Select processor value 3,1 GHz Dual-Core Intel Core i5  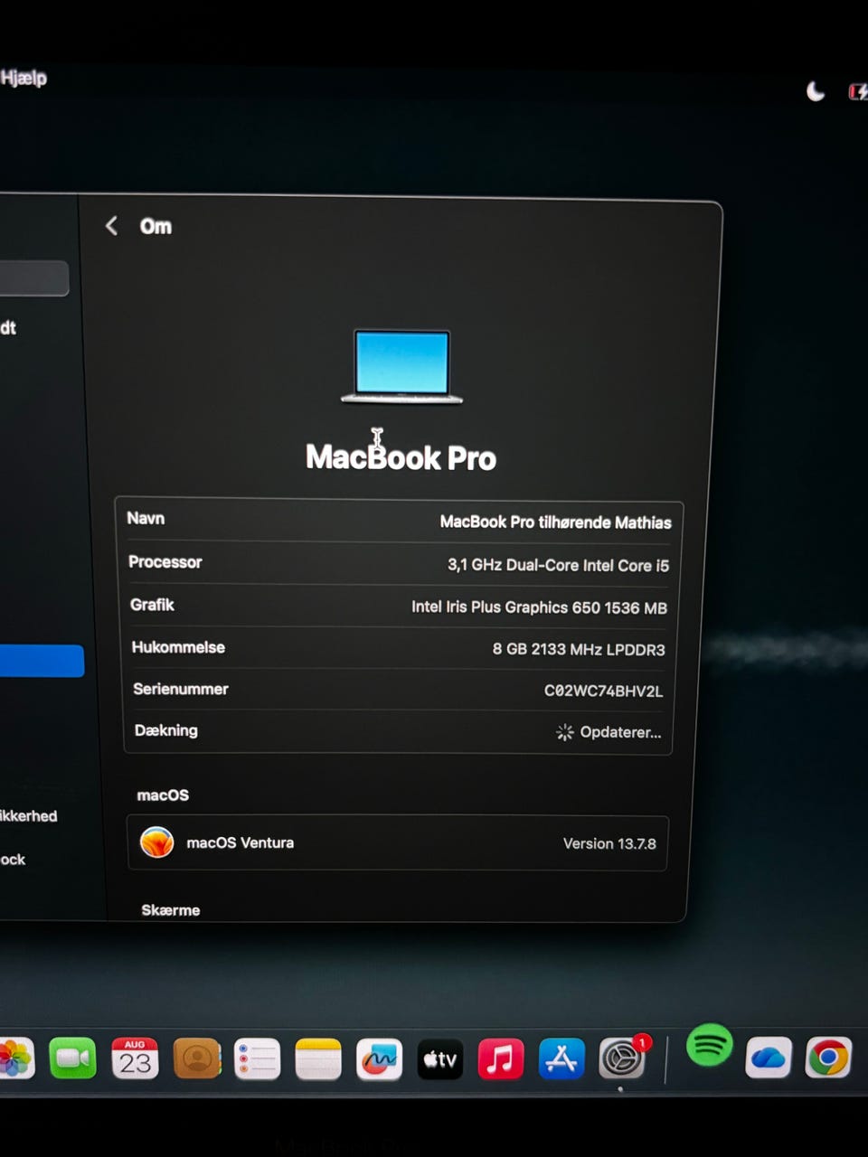click(x=558, y=565)
